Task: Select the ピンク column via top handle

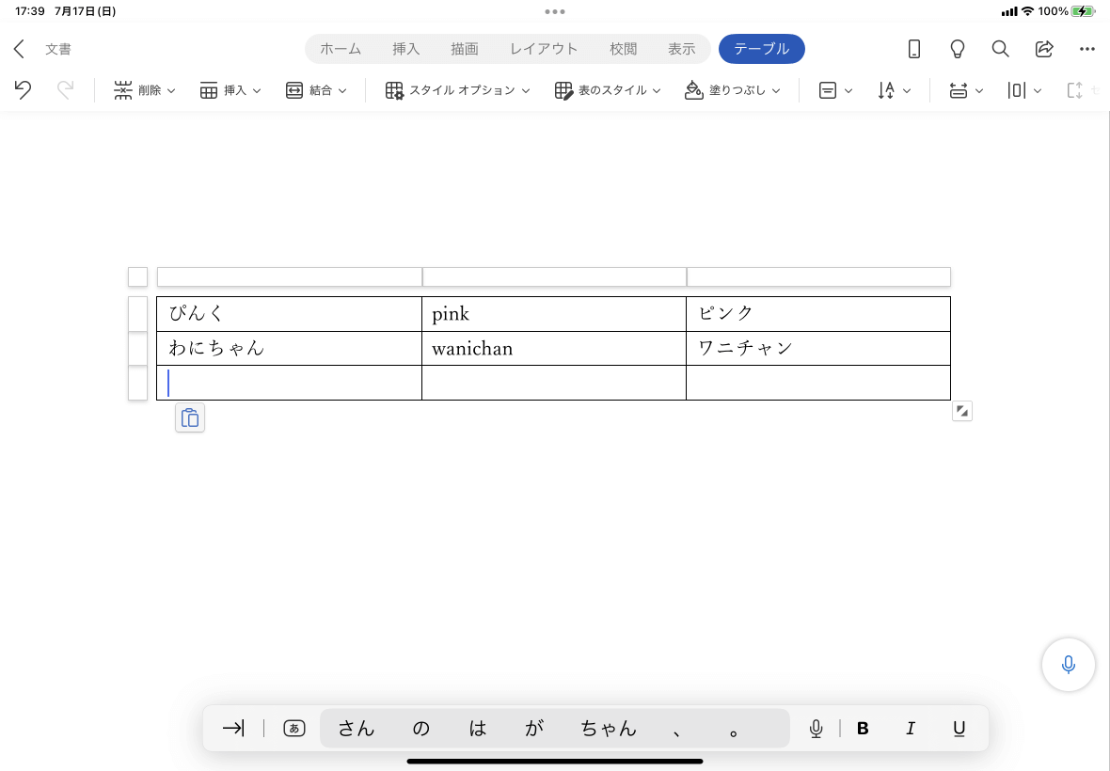Action: pos(819,276)
